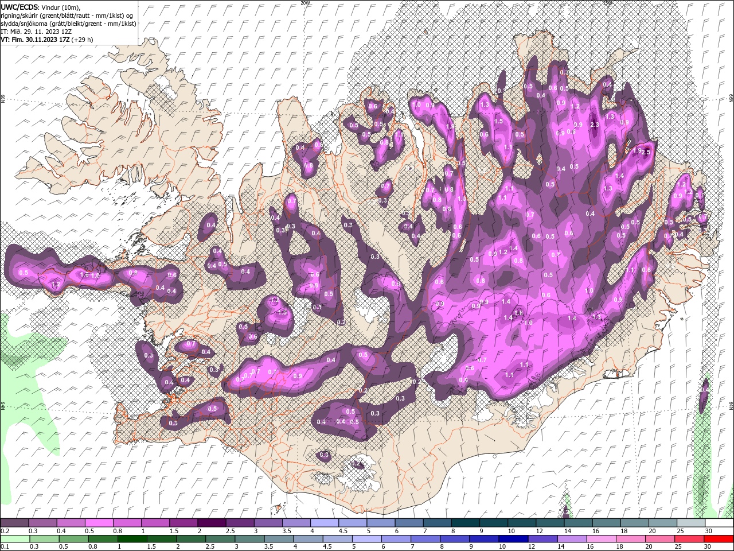
Task: Click the 4 blue-gray swatch in lower legend row
Action: point(308,539)
